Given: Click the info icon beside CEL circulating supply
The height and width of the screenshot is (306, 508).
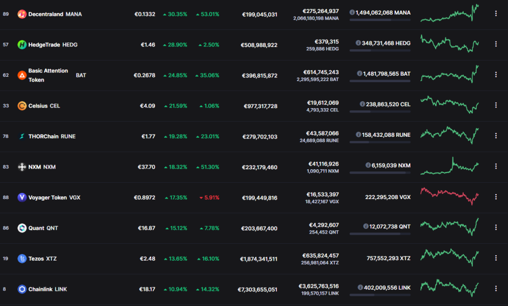Looking at the screenshot, I should coord(362,104).
